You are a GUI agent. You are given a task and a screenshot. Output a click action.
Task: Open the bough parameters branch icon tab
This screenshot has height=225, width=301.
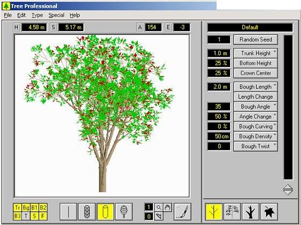coord(214,212)
